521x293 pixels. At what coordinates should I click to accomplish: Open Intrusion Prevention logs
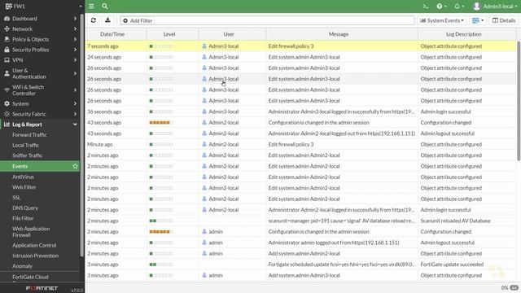35,256
